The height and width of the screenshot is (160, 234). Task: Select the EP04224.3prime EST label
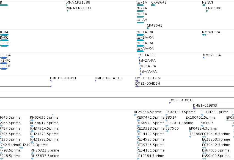point(203,128)
